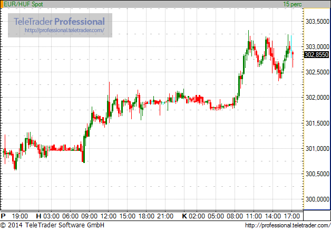Click the 03:00 time axis label

coord(51,216)
